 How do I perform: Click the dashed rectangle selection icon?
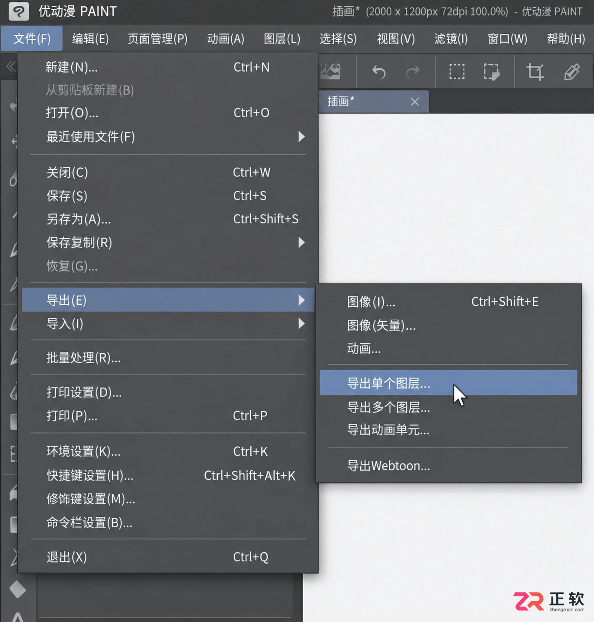(x=457, y=72)
